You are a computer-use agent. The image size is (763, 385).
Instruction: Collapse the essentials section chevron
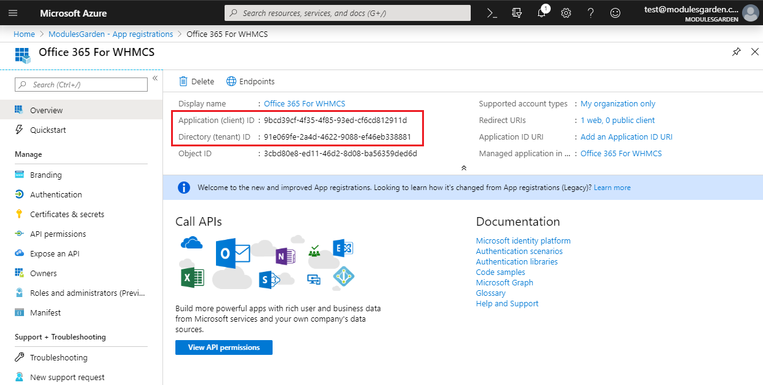[464, 168]
